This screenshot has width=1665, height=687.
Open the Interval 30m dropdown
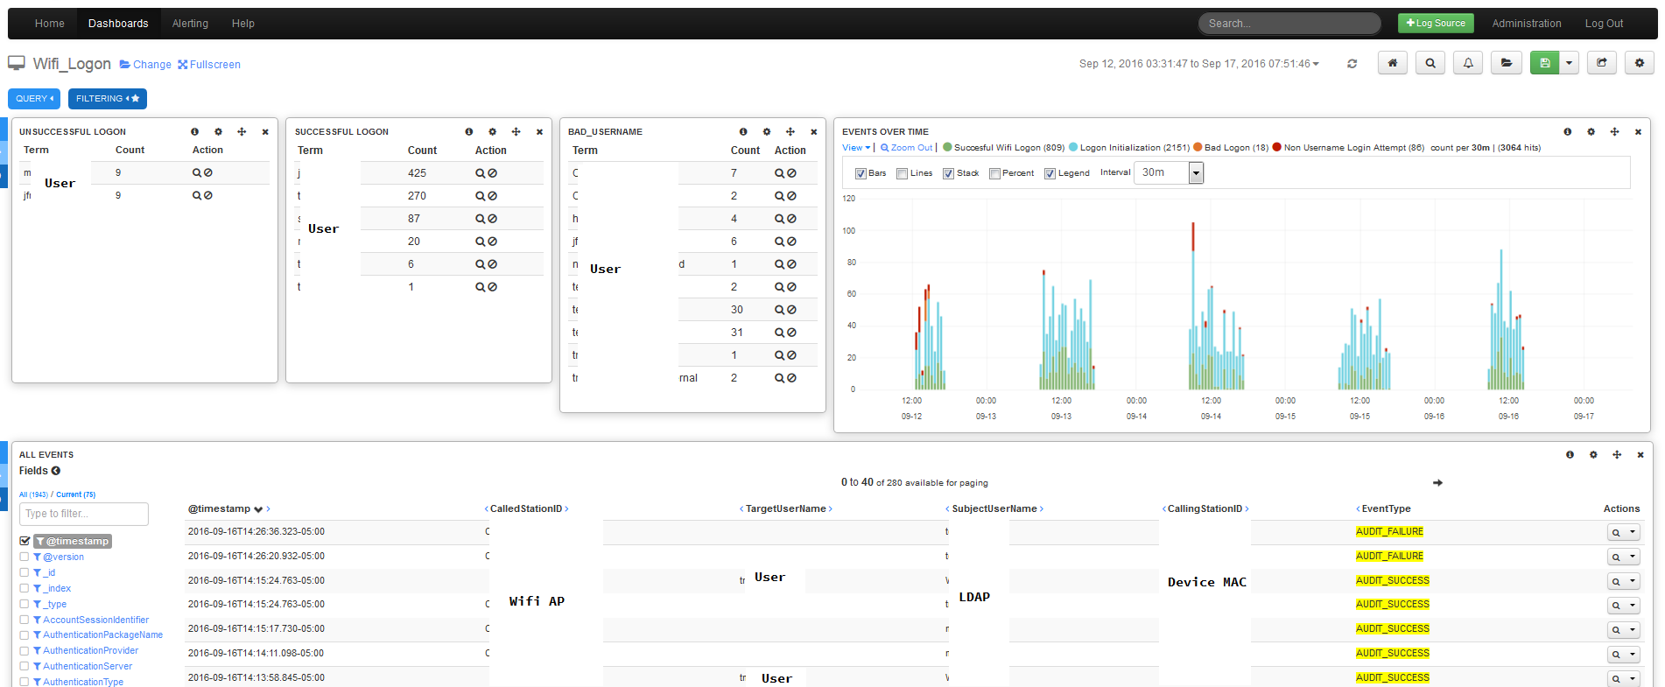pyautogui.click(x=1169, y=172)
